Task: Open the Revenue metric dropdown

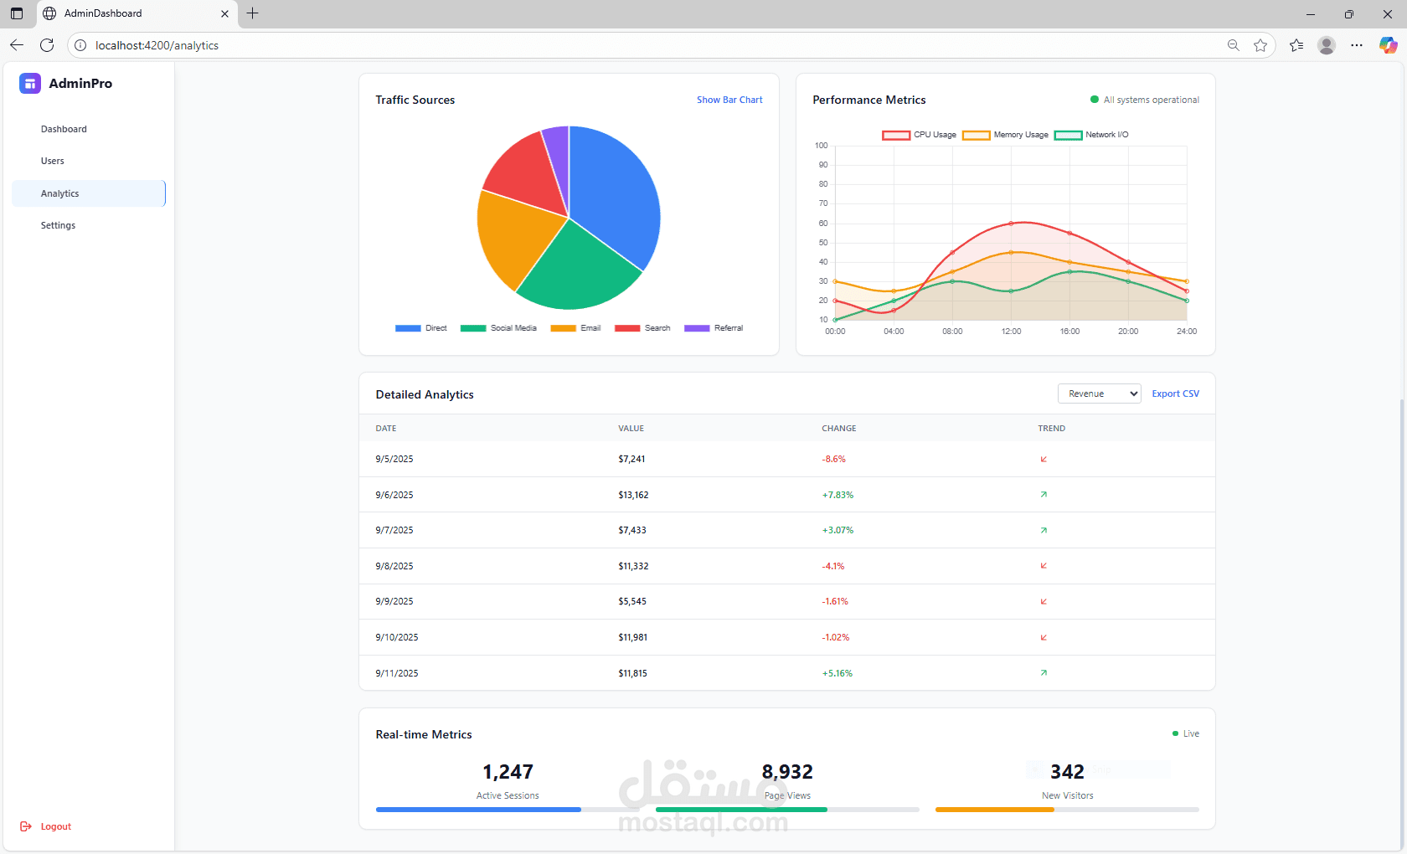Action: (1099, 394)
